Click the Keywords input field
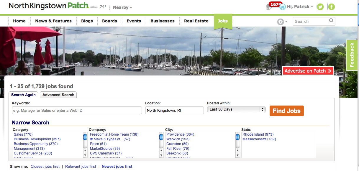359x171 pixels. pyautogui.click(x=77, y=110)
